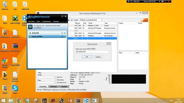Open the Программы desktop folder

click(x=5, y=47)
